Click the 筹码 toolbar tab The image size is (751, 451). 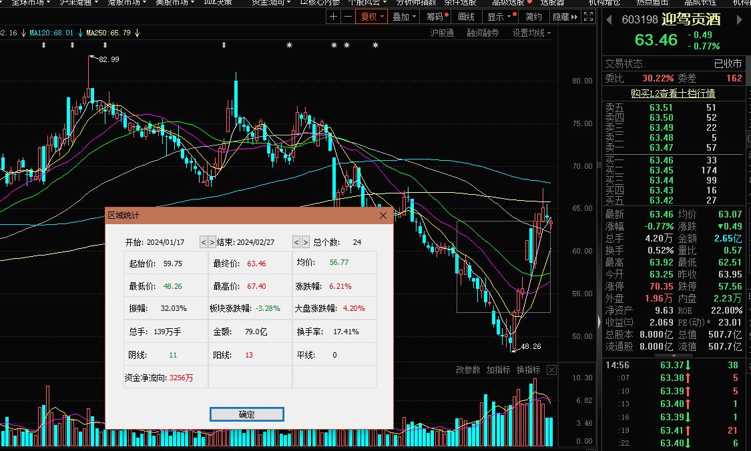point(437,17)
